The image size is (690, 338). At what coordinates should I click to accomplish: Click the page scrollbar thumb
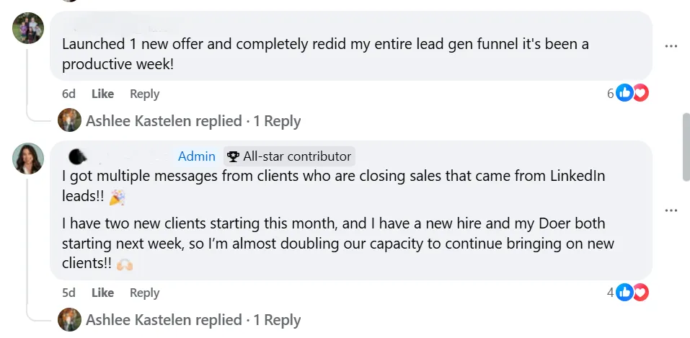[686, 146]
